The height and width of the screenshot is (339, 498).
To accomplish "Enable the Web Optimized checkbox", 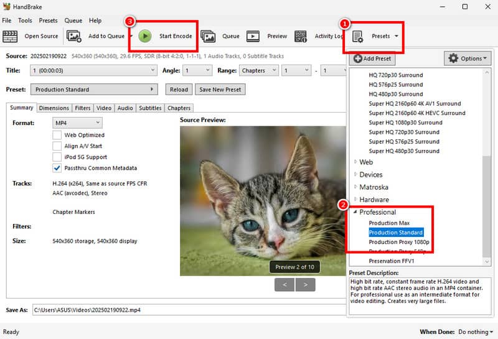I will (57, 135).
